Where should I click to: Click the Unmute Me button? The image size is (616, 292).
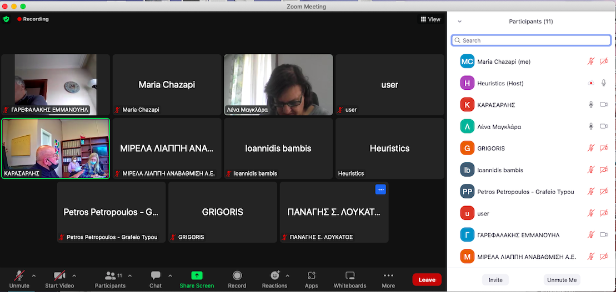tap(562, 280)
